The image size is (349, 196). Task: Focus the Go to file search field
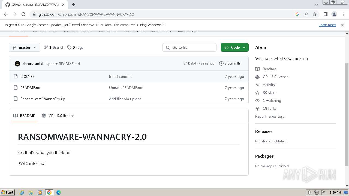[189, 47]
